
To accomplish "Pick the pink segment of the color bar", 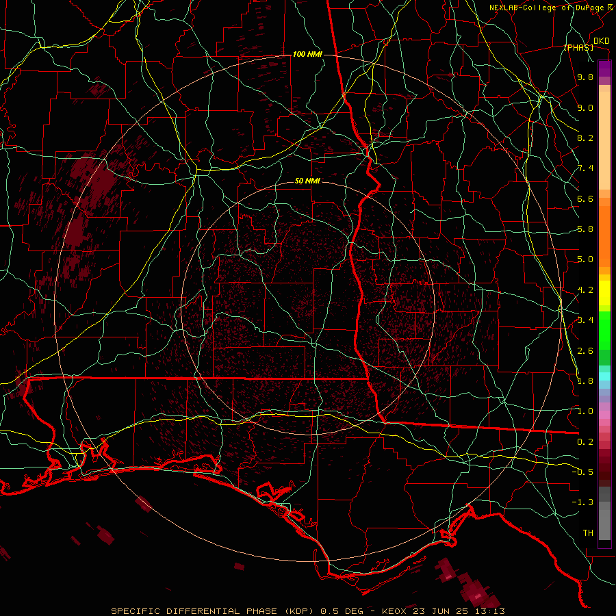I will point(604,415).
